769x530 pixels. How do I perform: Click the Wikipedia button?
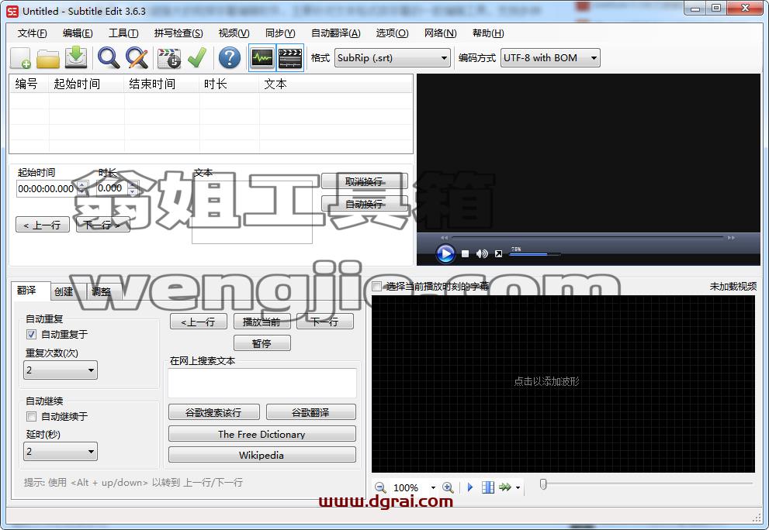click(x=262, y=455)
